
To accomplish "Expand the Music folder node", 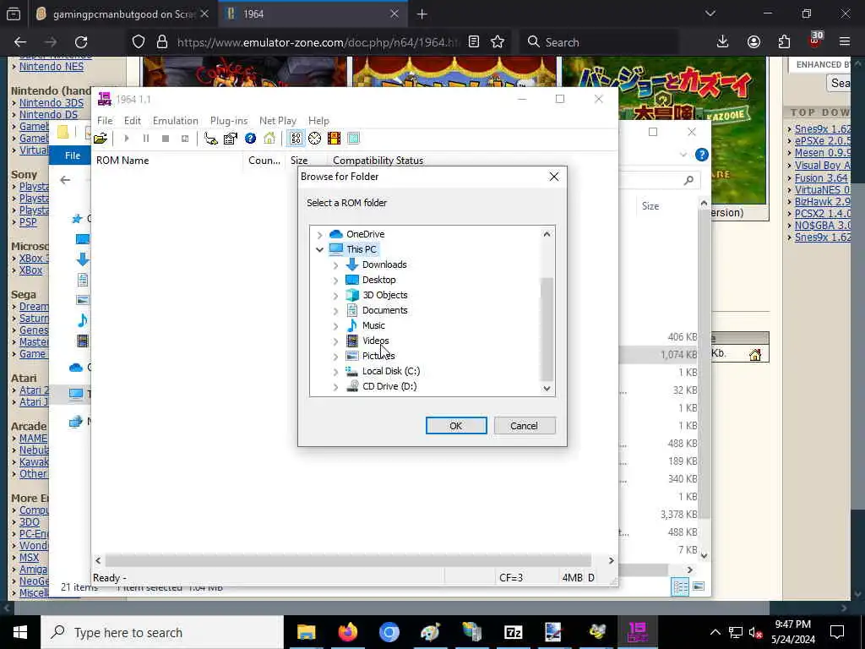I will pos(335,325).
